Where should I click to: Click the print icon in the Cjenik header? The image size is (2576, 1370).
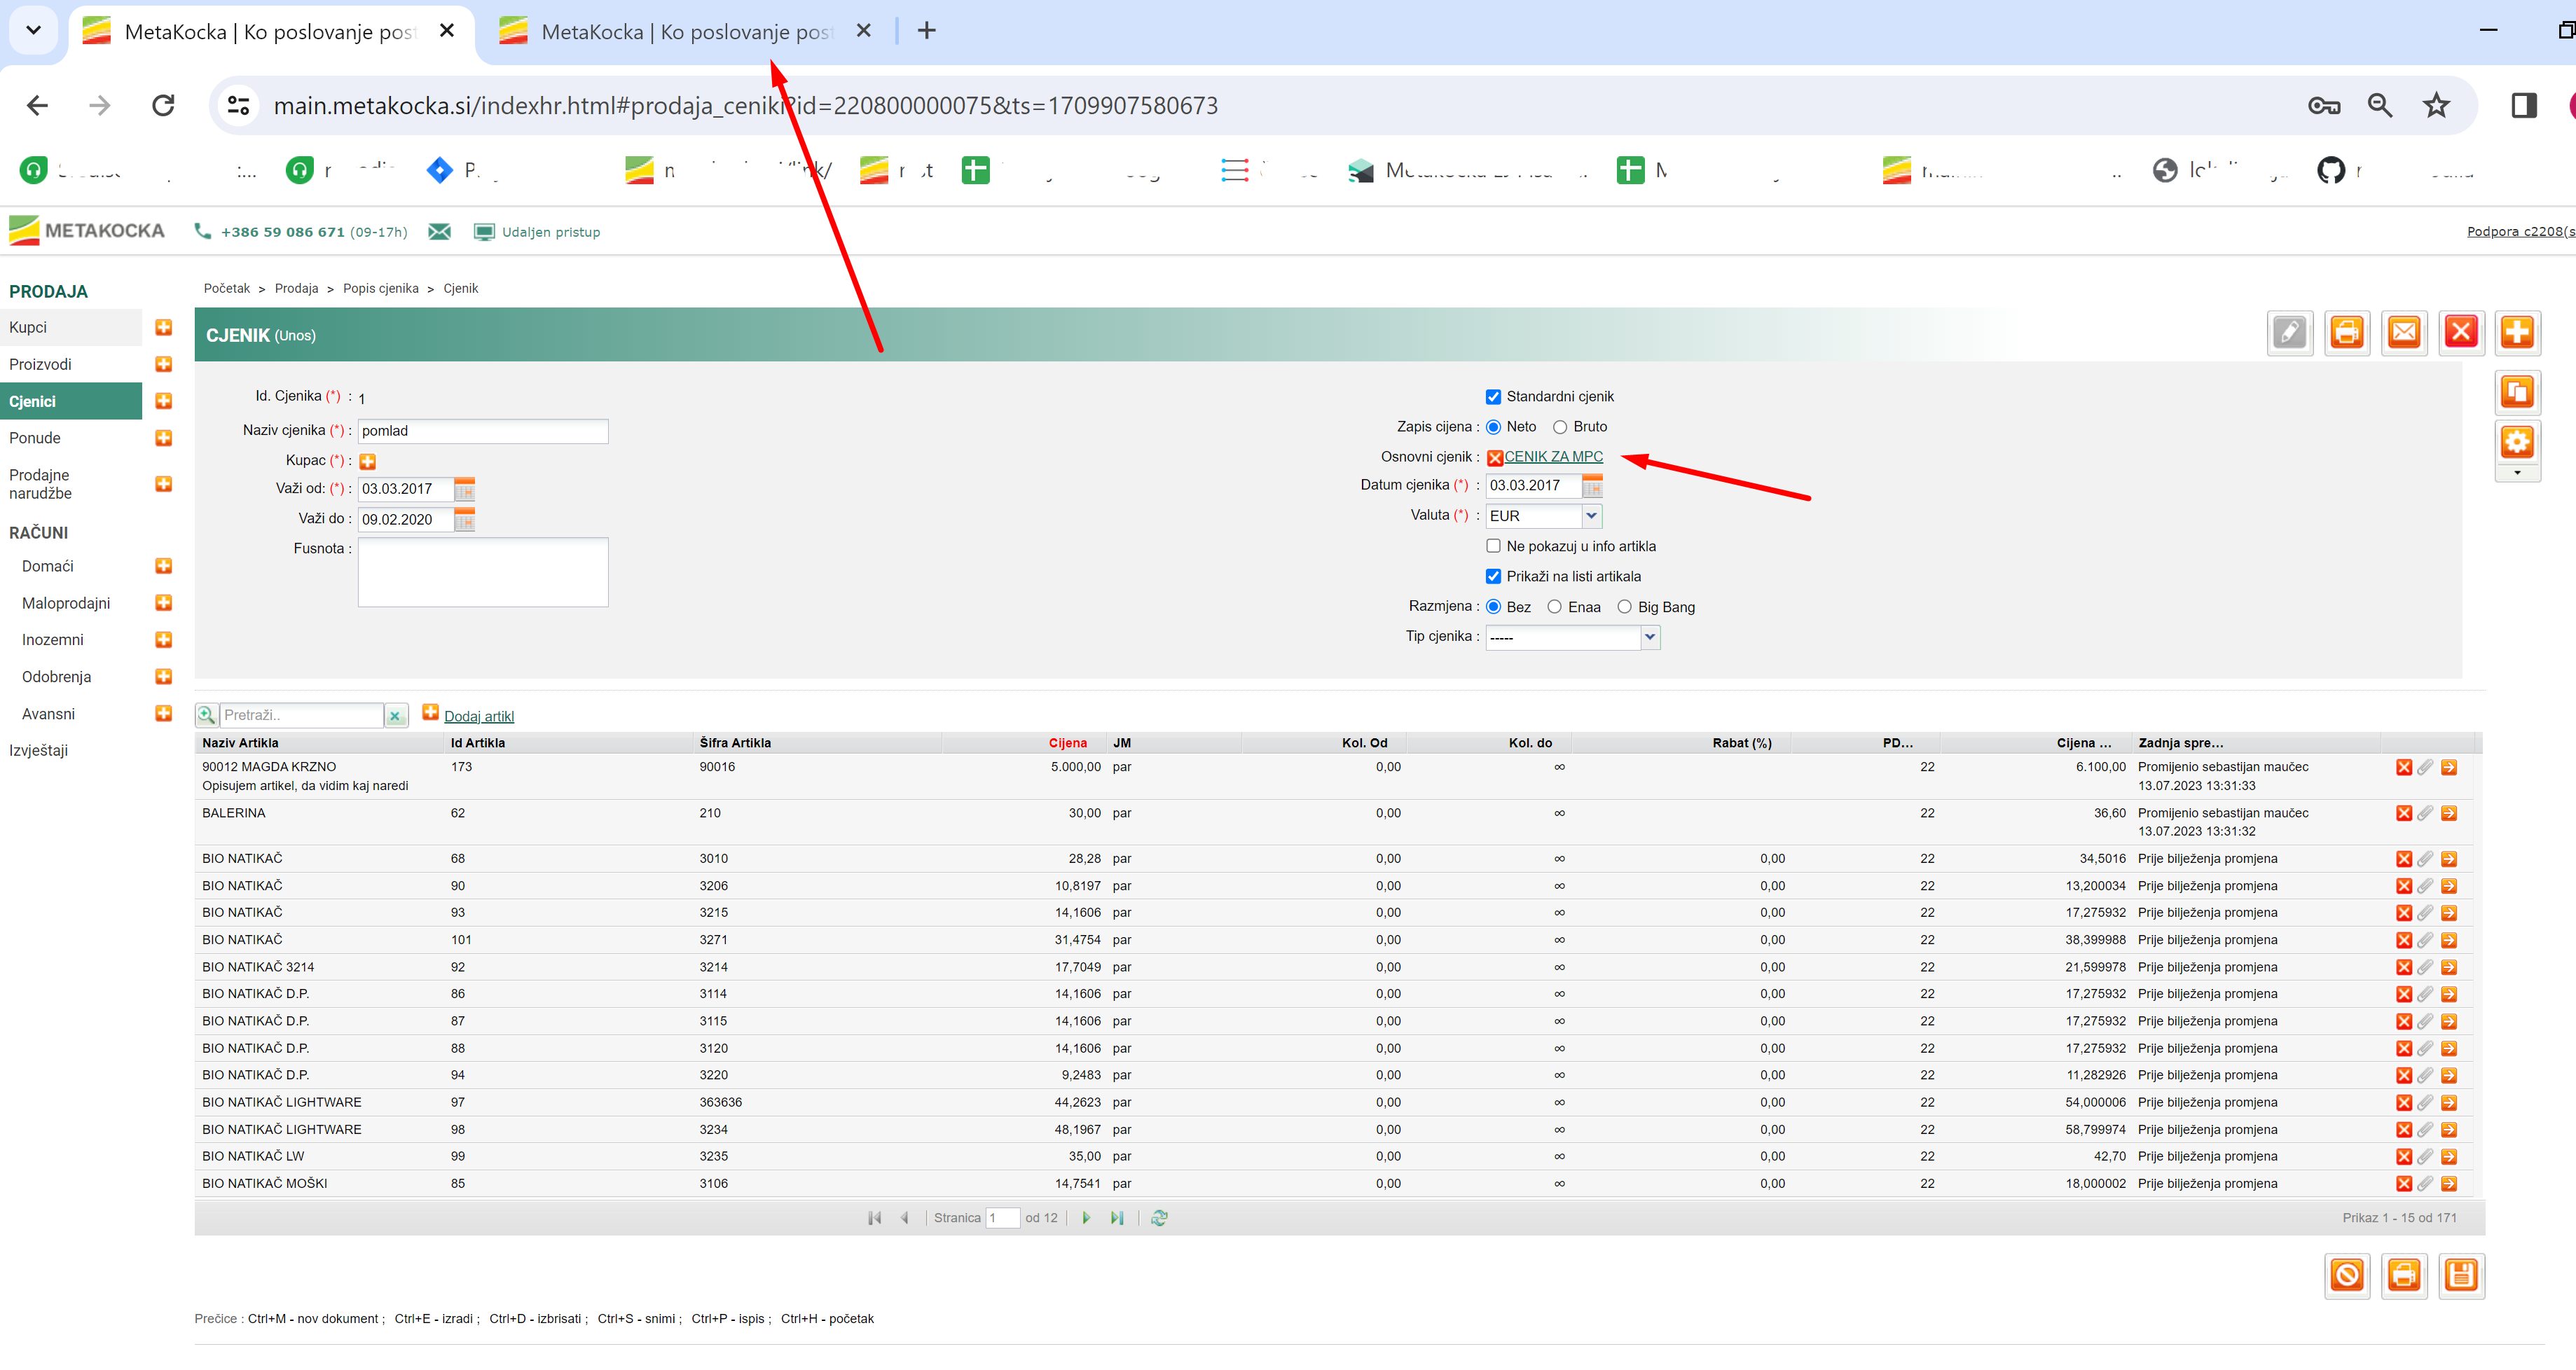click(2346, 332)
